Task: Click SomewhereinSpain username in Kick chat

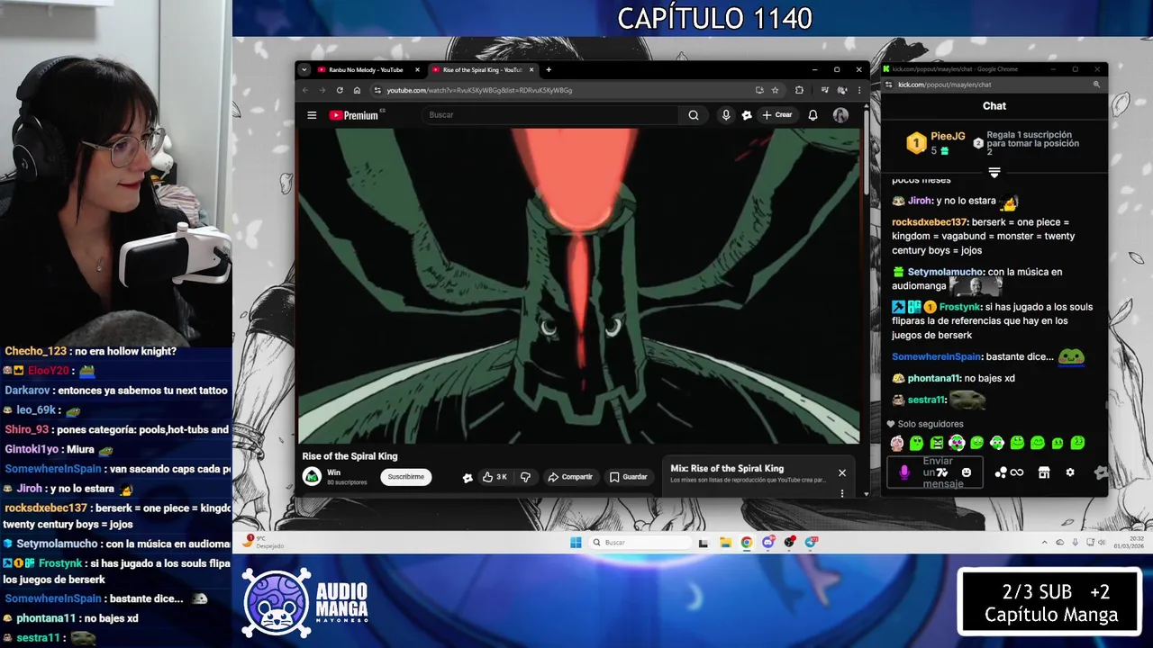Action: (936, 356)
